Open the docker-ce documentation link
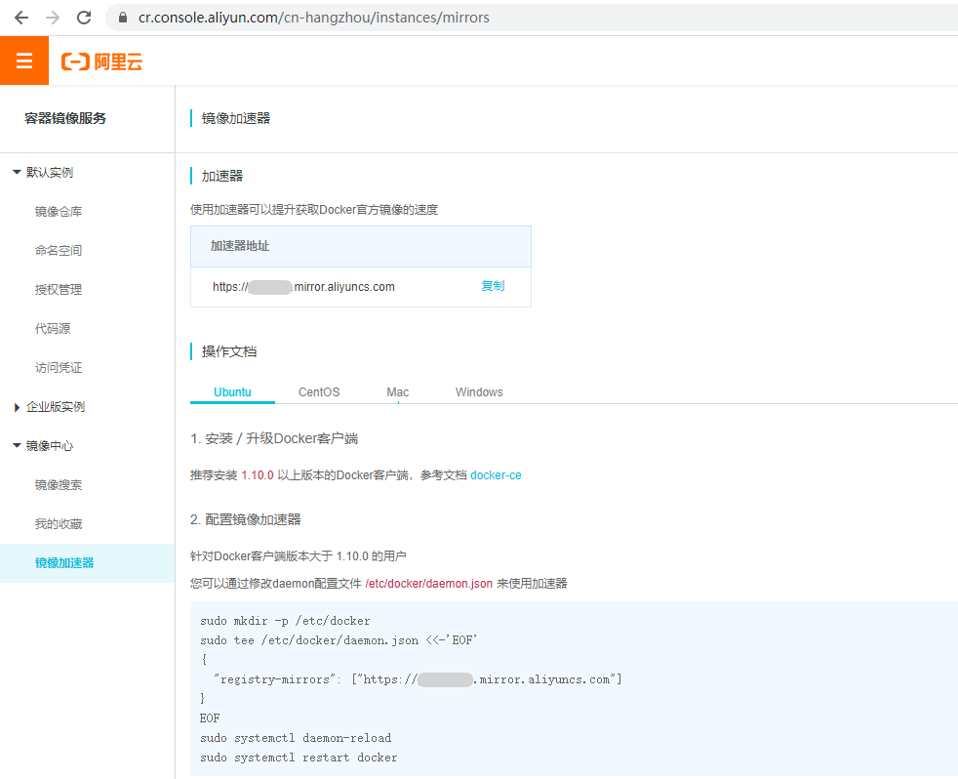 (x=497, y=475)
